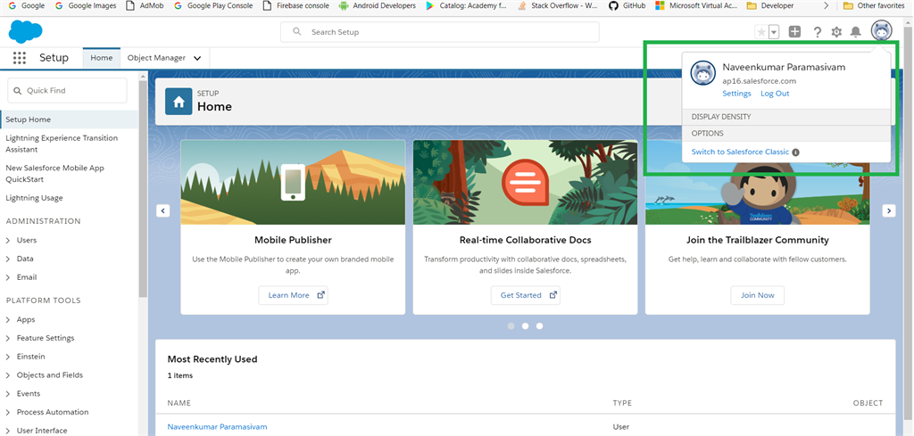914x436 pixels.
Task: Open the setup gear icon
Action: coord(836,32)
